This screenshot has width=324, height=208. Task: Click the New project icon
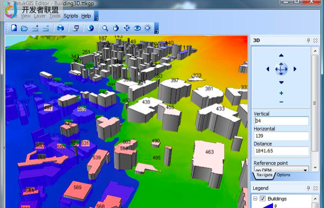tap(14, 28)
